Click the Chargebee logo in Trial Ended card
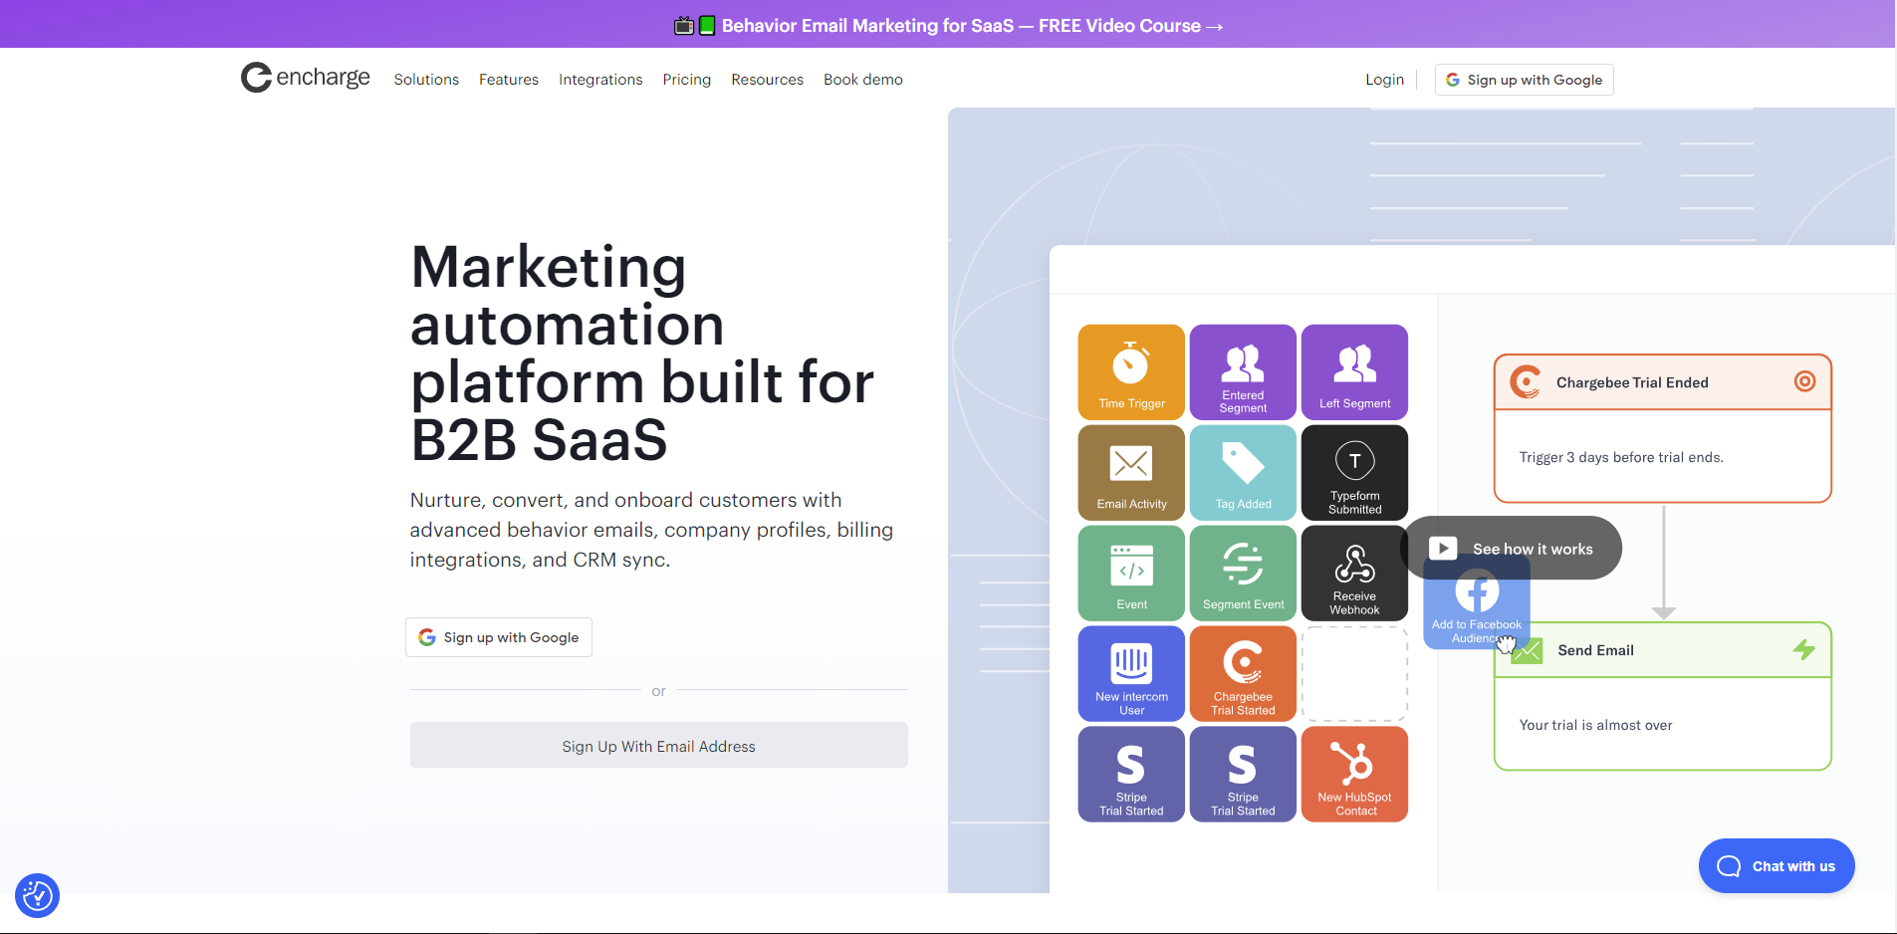 [1525, 381]
